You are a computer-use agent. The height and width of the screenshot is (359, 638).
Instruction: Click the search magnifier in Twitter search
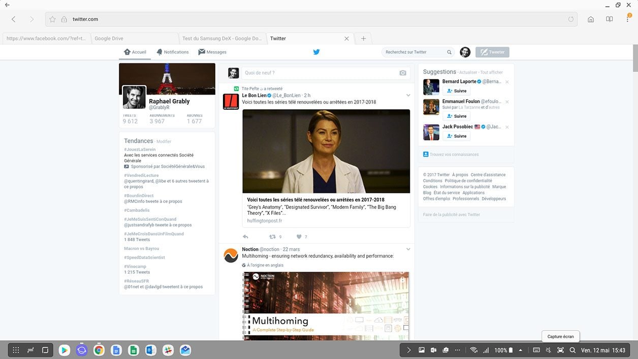(449, 52)
